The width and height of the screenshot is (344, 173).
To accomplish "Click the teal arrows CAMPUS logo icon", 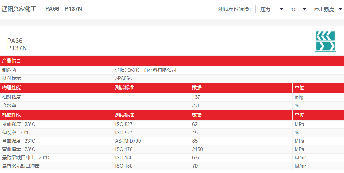I will point(325,41).
